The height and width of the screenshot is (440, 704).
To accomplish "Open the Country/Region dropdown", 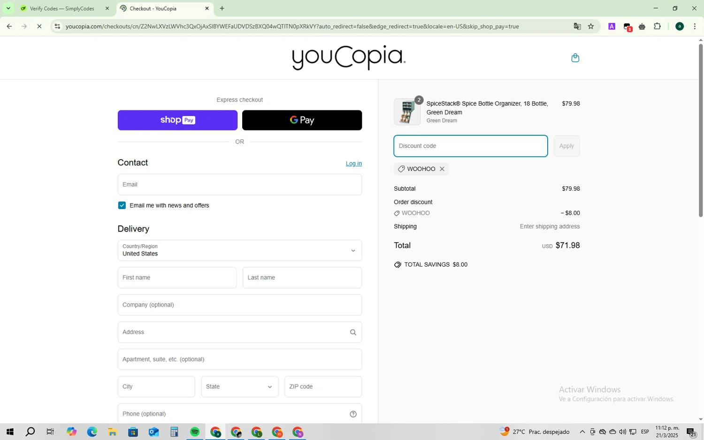I will click(x=239, y=251).
